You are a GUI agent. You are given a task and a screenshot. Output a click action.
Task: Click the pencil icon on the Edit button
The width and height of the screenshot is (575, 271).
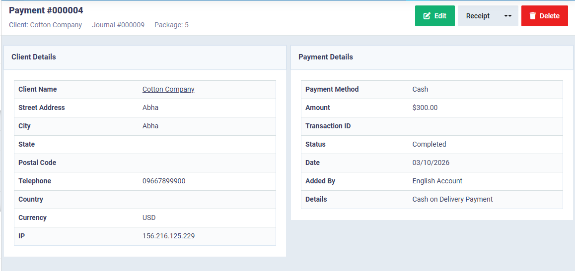(x=427, y=16)
